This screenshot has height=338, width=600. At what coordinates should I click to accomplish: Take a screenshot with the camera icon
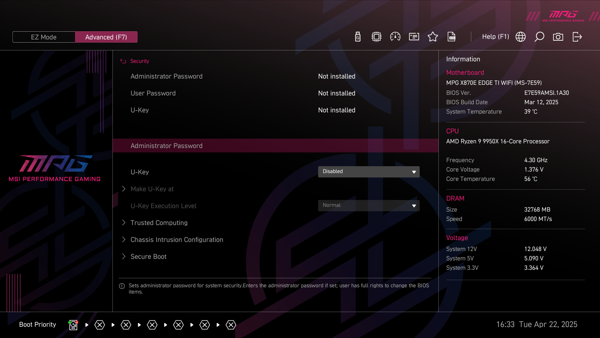tap(558, 37)
